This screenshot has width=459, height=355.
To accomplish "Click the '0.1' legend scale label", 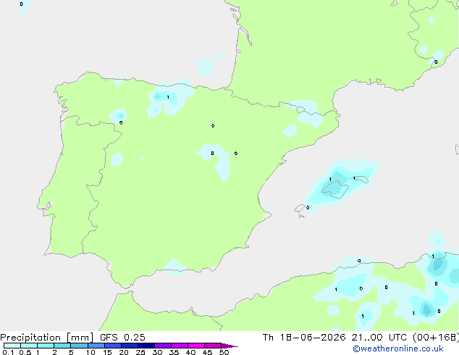I will [x=8, y=352].
